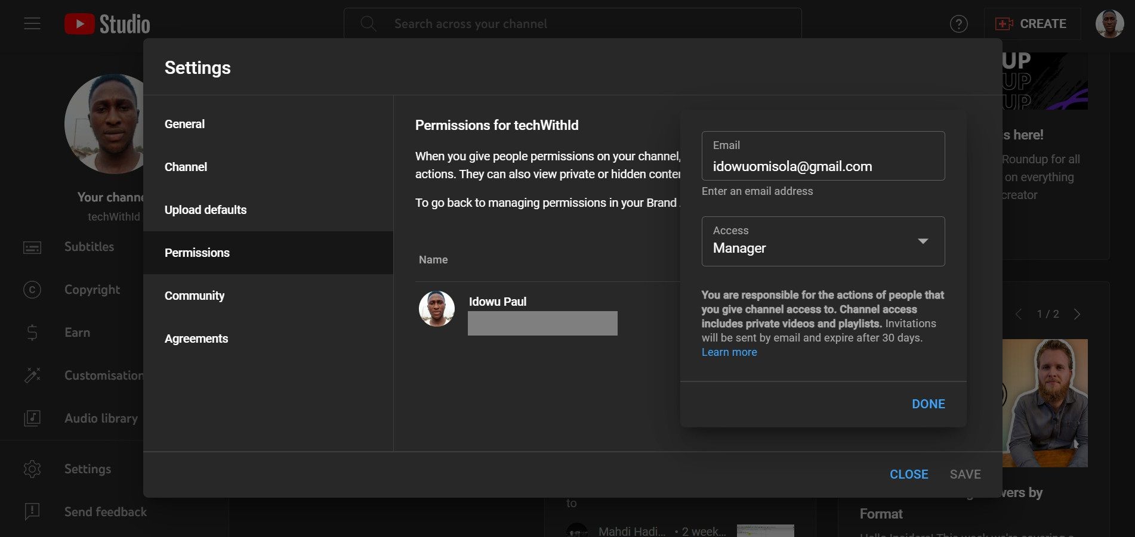1135x537 pixels.
Task: Switch to the Community settings tab
Action: tap(195, 295)
